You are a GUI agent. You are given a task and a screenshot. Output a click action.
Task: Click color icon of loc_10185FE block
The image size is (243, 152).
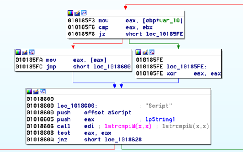pyautogui.click(x=138, y=52)
